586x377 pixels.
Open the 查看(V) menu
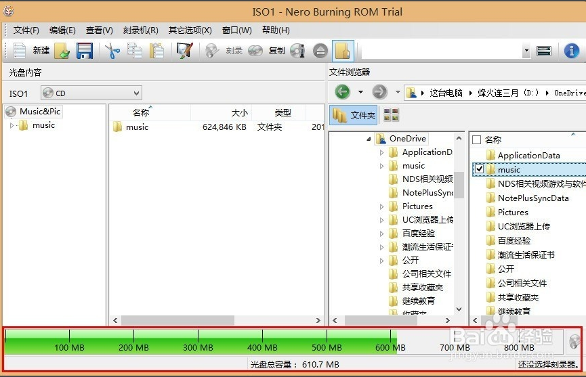point(100,30)
